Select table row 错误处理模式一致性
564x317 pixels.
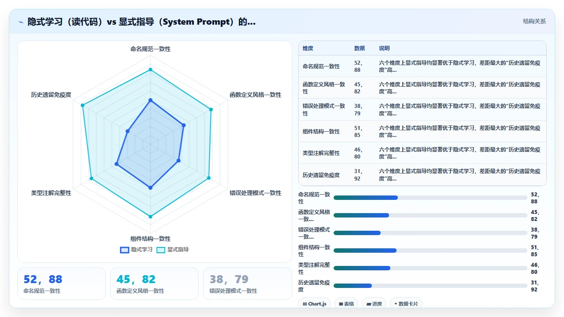[422, 110]
